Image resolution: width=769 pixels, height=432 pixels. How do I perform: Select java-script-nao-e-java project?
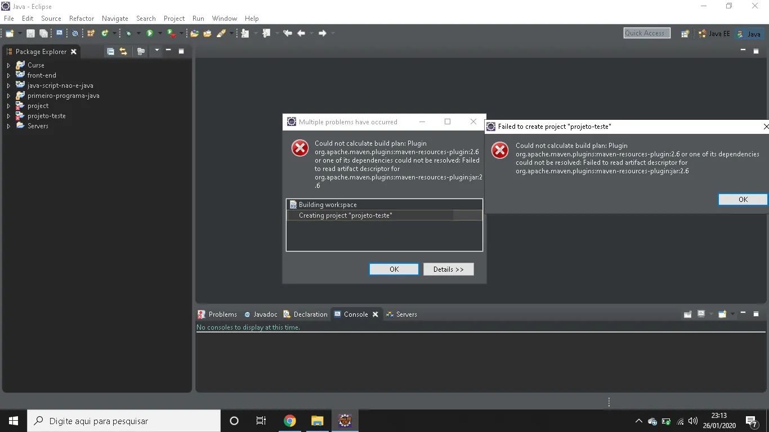(x=60, y=85)
